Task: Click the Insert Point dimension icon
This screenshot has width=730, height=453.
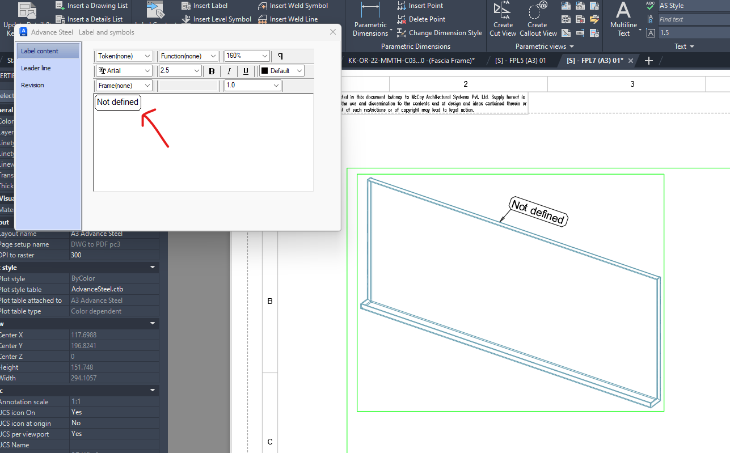Action: (x=402, y=6)
